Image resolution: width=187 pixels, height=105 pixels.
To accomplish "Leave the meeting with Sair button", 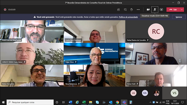I will (173, 10).
